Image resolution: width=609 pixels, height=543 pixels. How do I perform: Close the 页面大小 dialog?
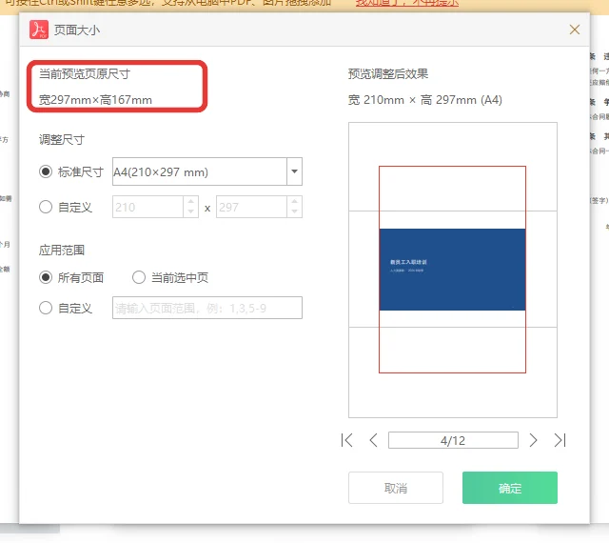click(x=575, y=30)
